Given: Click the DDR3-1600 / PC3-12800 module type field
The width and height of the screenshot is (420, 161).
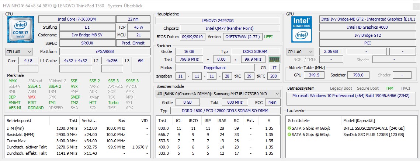Looking at the screenshot, I should pos(225,111).
